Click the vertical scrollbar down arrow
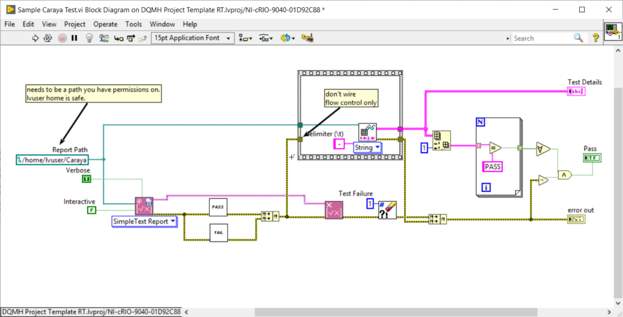The height and width of the screenshot is (317, 623). 618,303
